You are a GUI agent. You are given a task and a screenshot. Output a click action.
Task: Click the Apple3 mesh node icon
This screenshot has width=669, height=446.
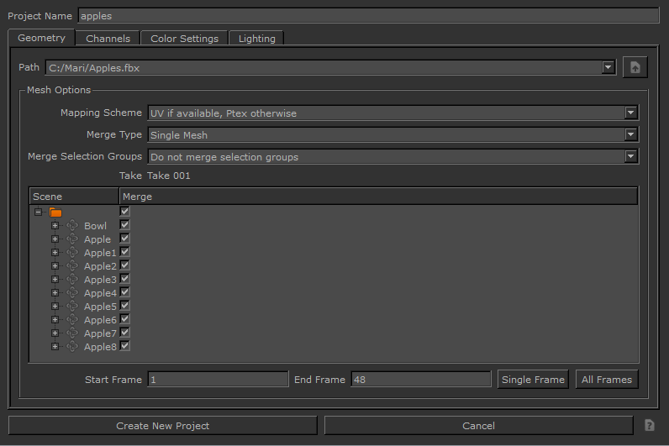point(72,280)
